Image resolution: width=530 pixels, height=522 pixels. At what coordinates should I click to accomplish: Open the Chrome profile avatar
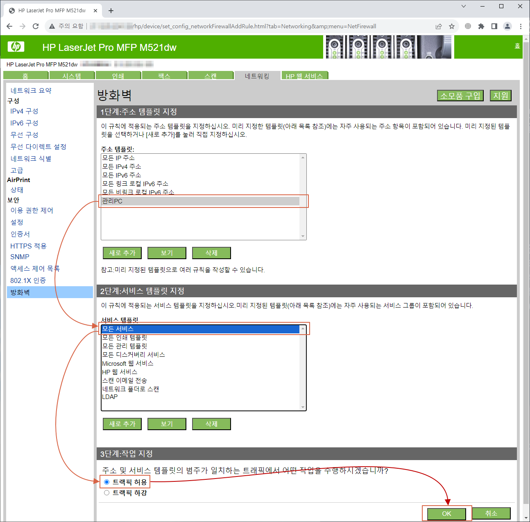point(507,26)
